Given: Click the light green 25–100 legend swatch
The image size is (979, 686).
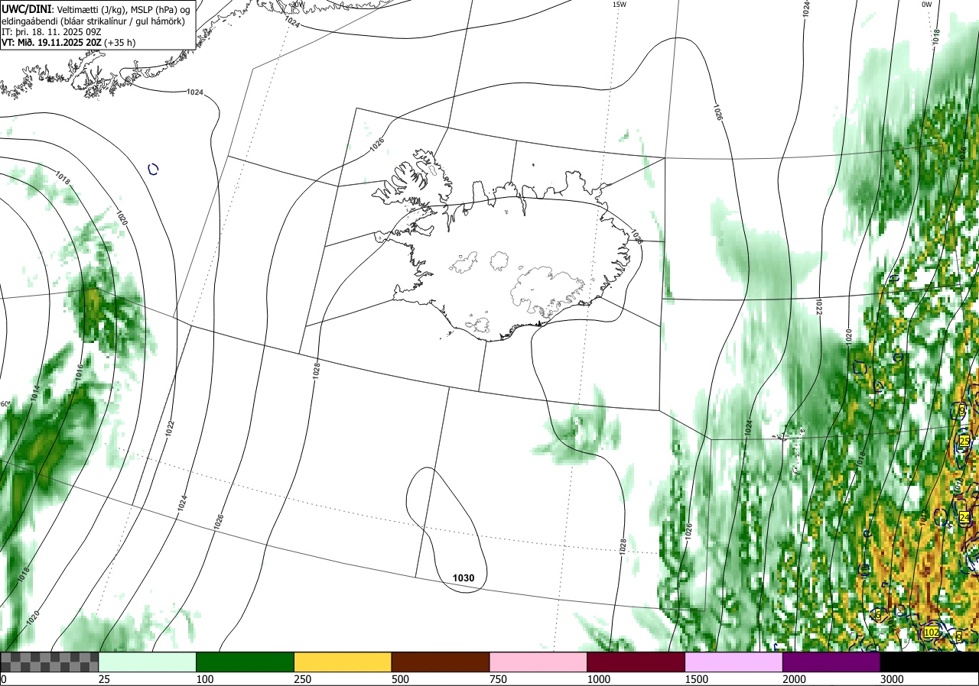Looking at the screenshot, I should 147,662.
